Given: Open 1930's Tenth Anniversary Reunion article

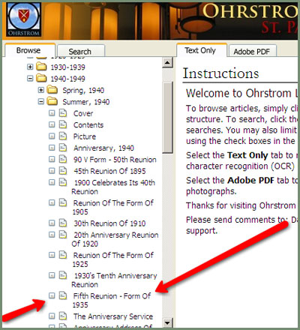Looking at the screenshot, I should [114, 280].
